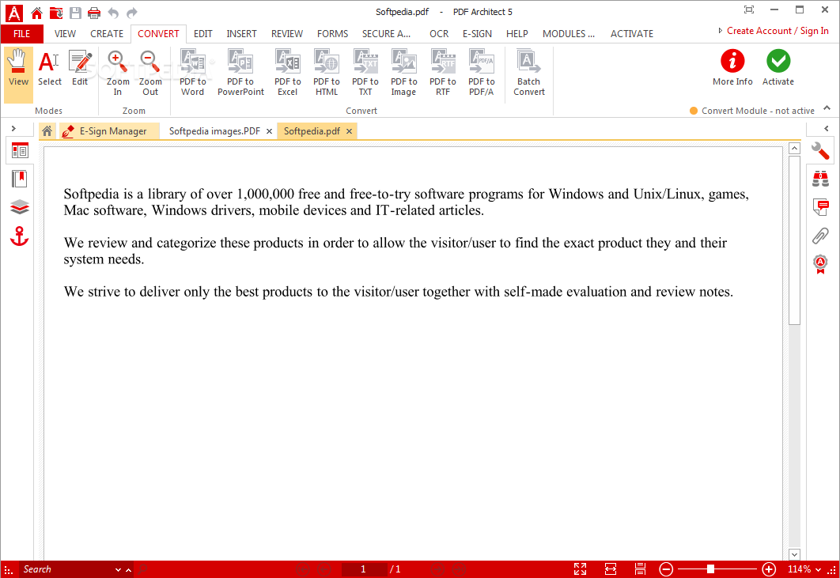840x578 pixels.
Task: Click the zoom slider handle
Action: 710,569
